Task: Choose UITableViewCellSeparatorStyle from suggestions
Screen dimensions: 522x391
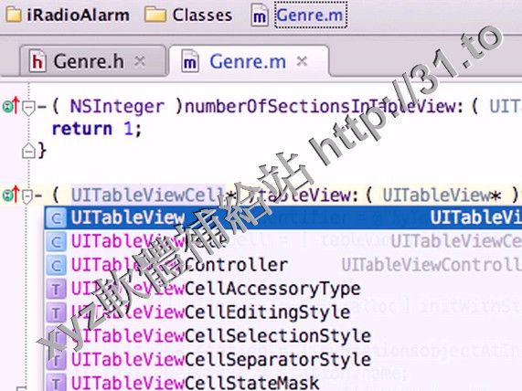Action: click(x=283, y=360)
